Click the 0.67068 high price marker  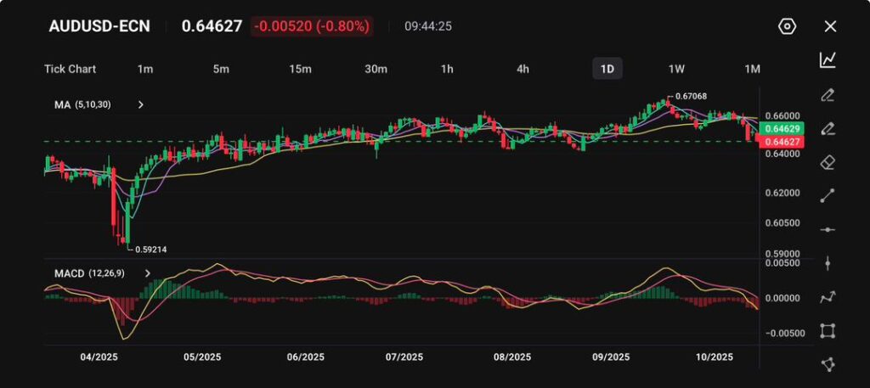click(691, 96)
